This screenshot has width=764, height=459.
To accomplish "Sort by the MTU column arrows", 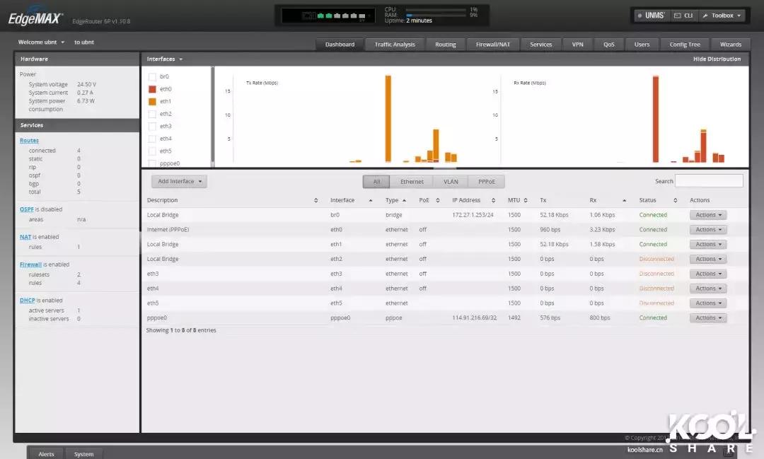I will [525, 200].
